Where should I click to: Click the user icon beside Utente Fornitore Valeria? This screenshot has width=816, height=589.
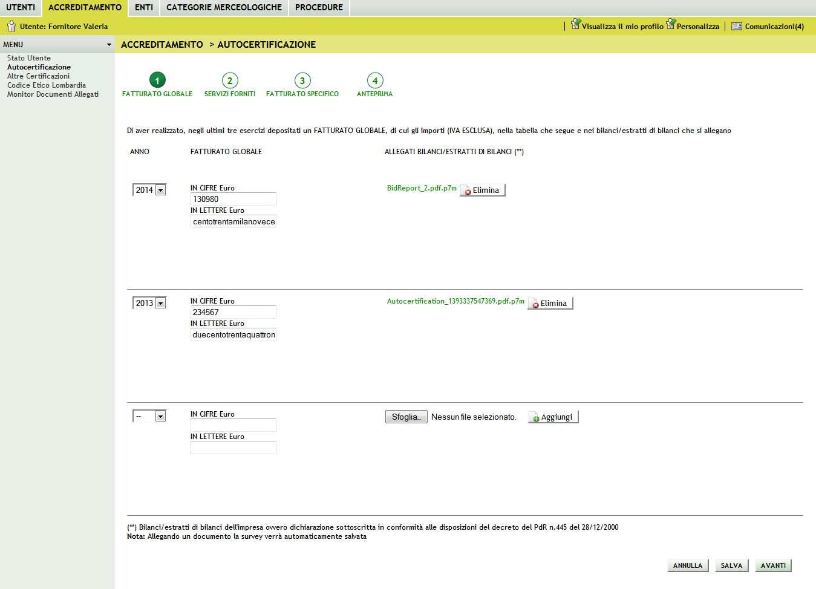click(x=11, y=26)
